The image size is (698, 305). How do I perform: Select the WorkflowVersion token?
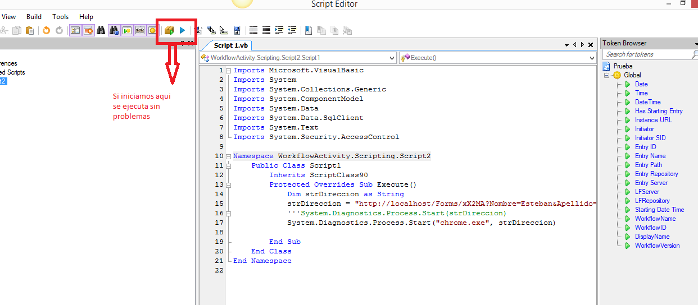point(657,246)
